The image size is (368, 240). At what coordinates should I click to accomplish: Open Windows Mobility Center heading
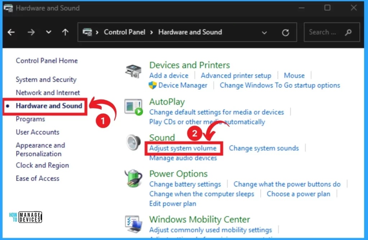coord(200,220)
